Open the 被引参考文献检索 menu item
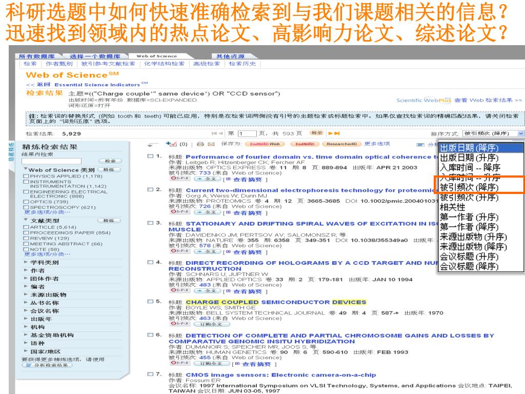The height and width of the screenshot is (394, 525). coord(108,64)
